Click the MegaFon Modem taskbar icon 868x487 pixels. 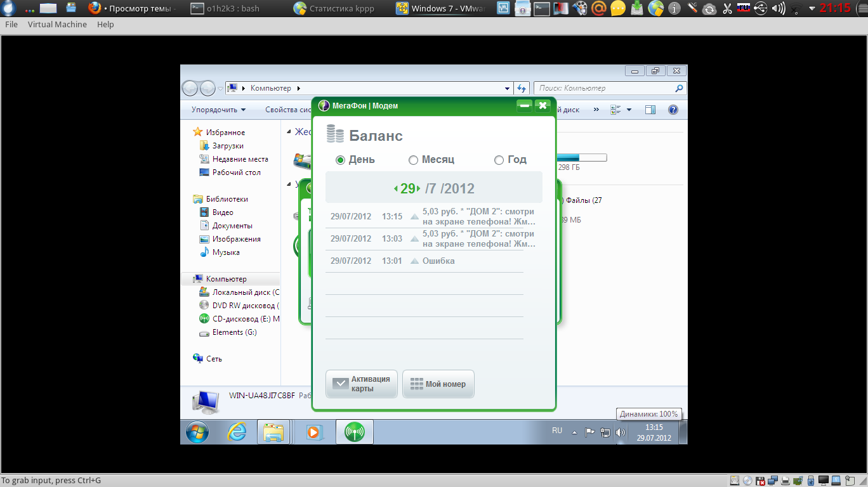click(x=354, y=432)
